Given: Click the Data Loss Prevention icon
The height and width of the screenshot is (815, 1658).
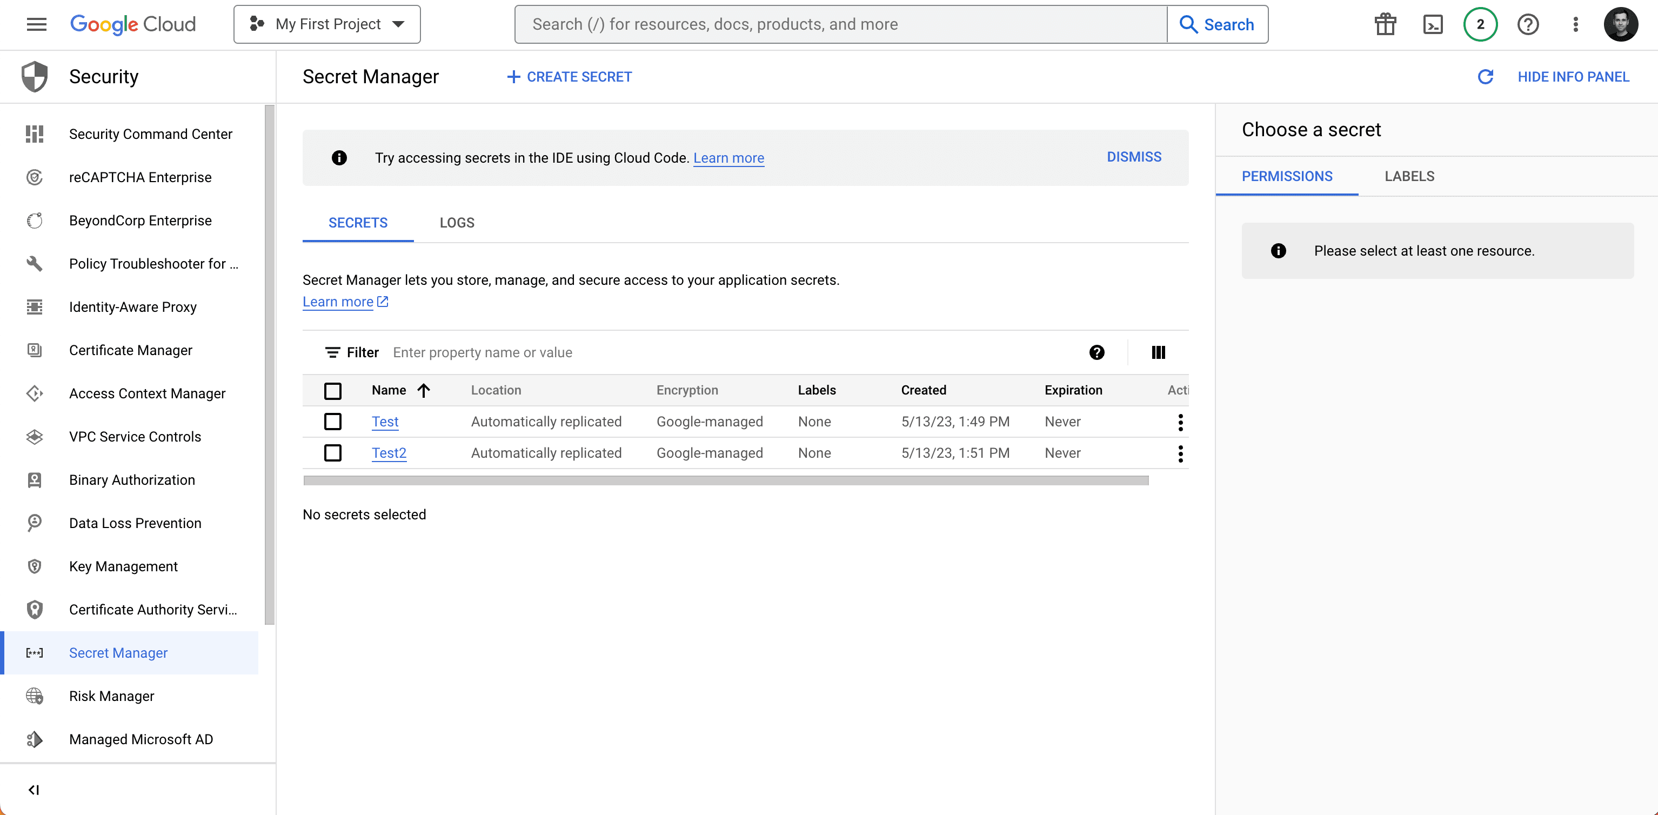Looking at the screenshot, I should pos(33,522).
